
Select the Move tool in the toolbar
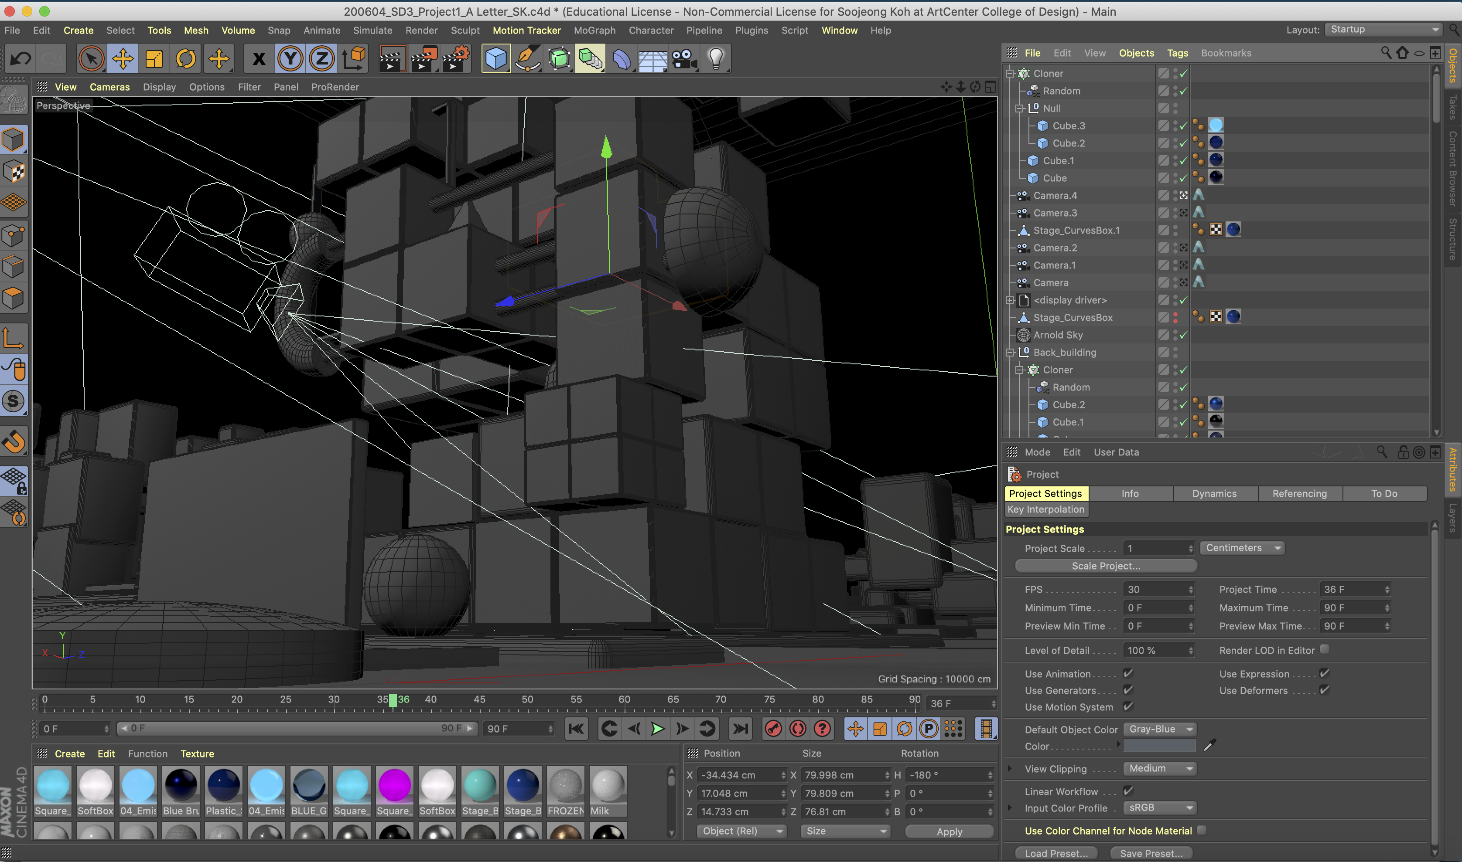pyautogui.click(x=122, y=59)
